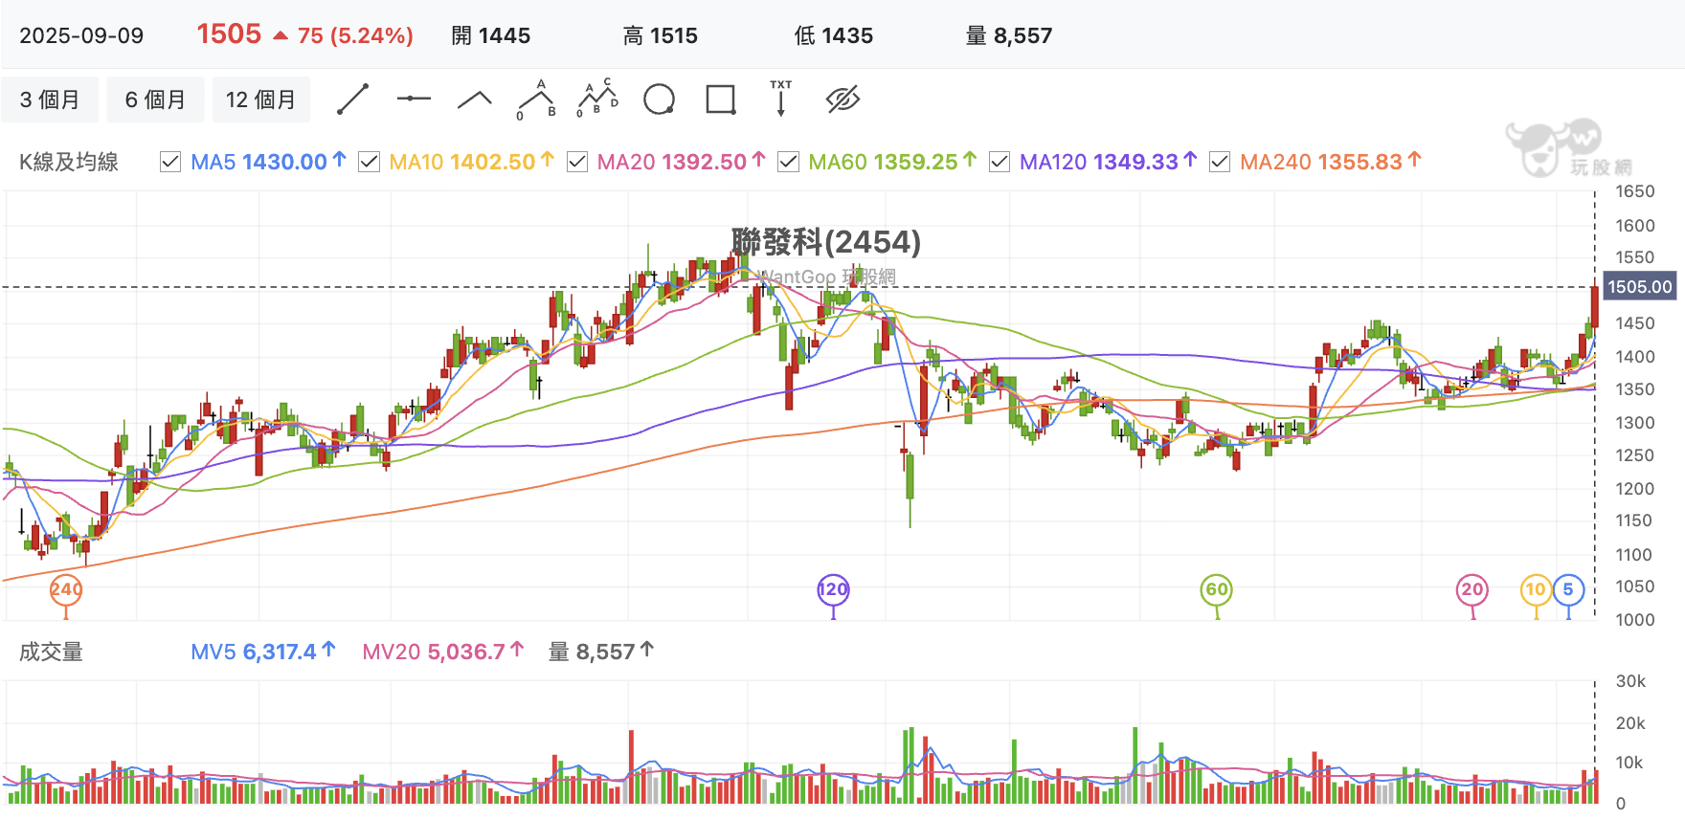Viewport: 1685px width, 819px height.
Task: Uncheck the MA240 moving average checkbox
Action: pos(1220,163)
